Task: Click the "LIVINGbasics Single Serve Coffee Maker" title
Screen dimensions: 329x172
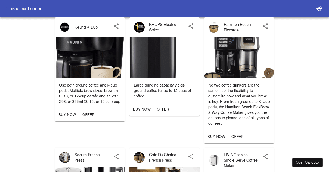Action: click(241, 160)
